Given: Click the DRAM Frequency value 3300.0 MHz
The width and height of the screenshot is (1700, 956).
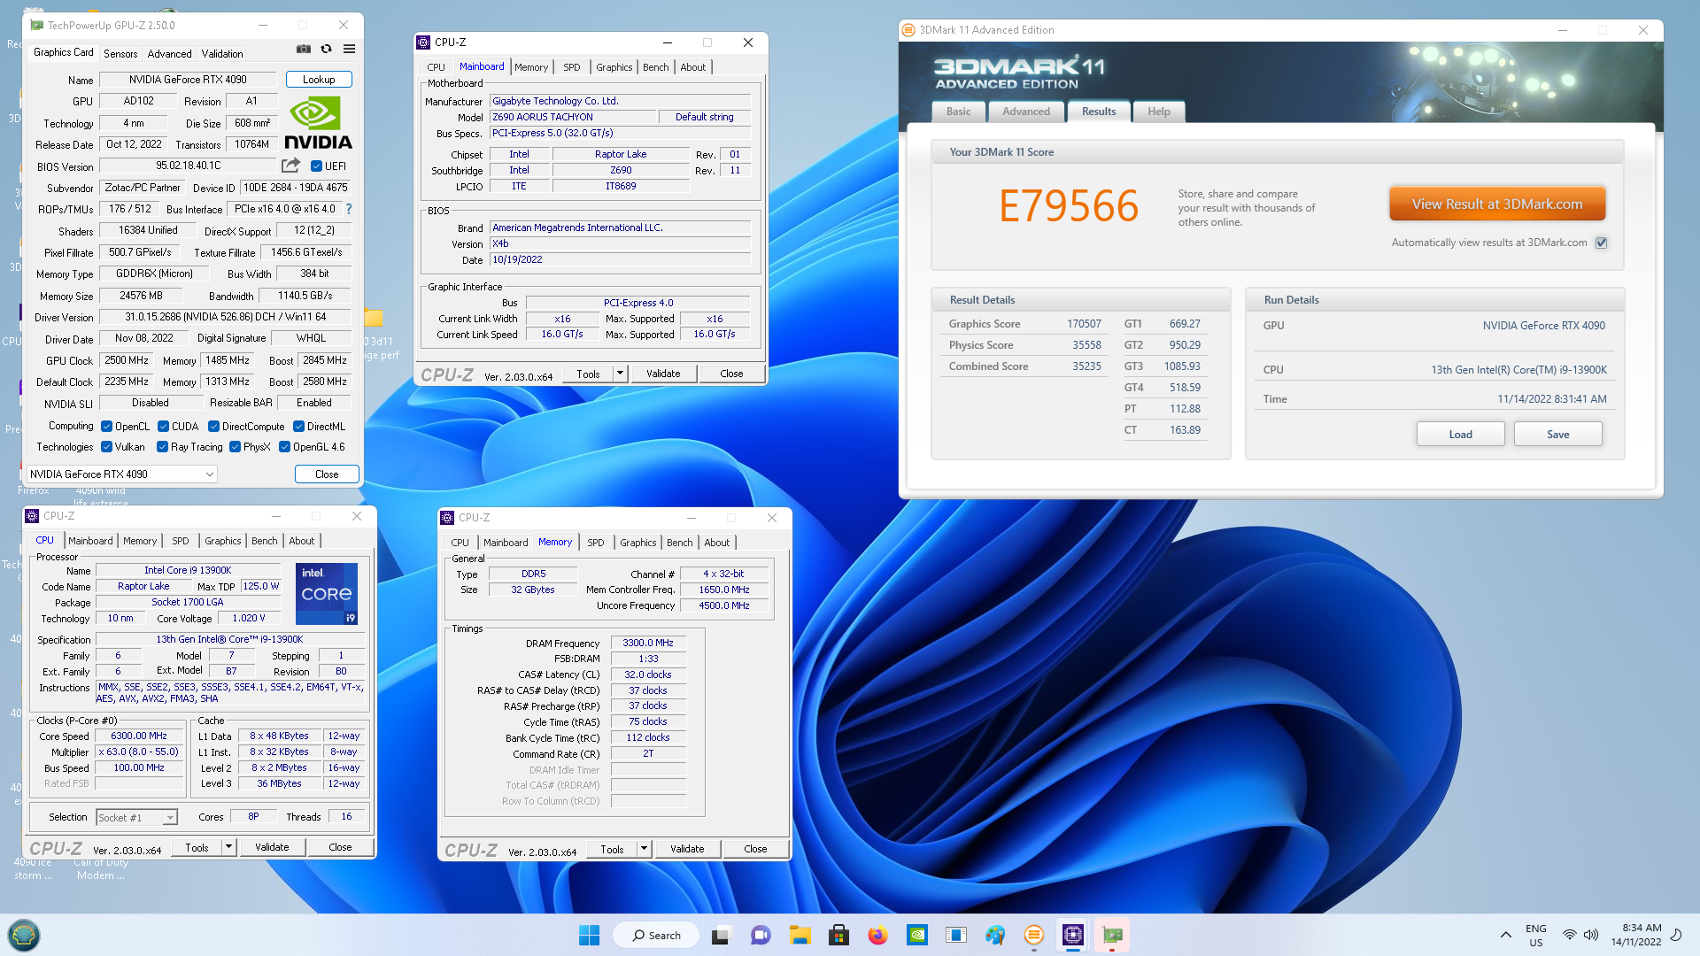Looking at the screenshot, I should click(x=648, y=643).
